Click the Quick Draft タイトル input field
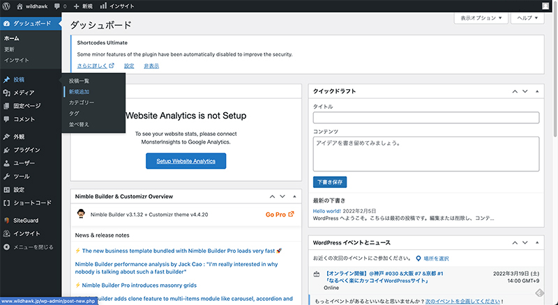 (x=426, y=118)
